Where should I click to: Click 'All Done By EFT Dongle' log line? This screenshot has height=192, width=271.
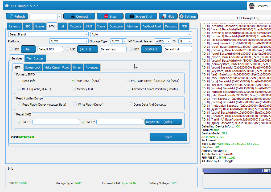[x=217, y=161]
